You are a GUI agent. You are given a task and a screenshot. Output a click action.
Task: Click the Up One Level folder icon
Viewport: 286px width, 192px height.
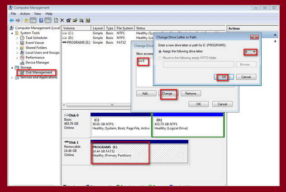coord(26,20)
